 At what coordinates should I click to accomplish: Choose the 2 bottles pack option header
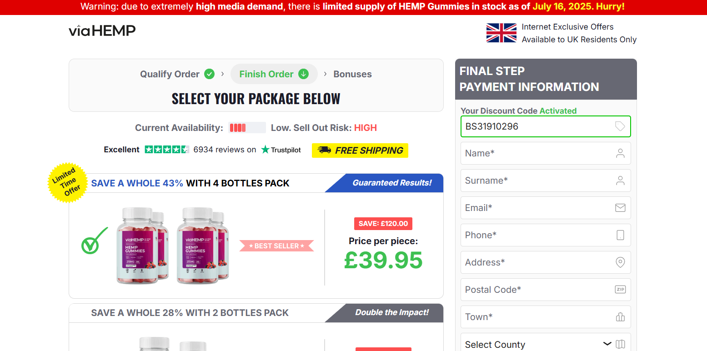190,313
